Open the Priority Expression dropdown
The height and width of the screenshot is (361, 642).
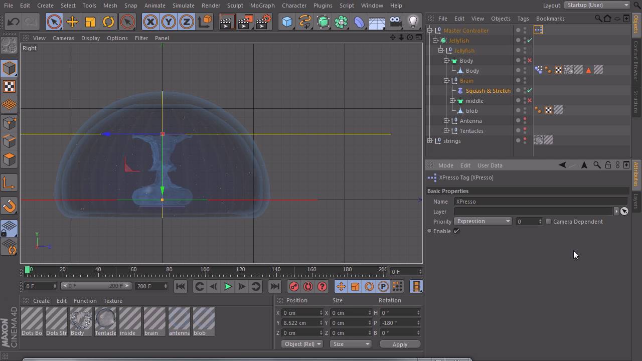pos(483,221)
